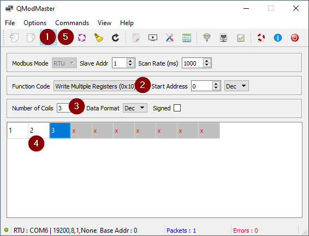Toggle the table headers grid icon

pos(187,38)
